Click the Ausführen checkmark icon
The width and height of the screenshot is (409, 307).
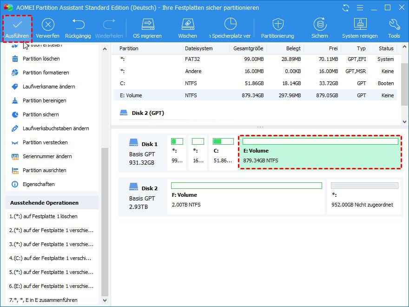tap(17, 24)
